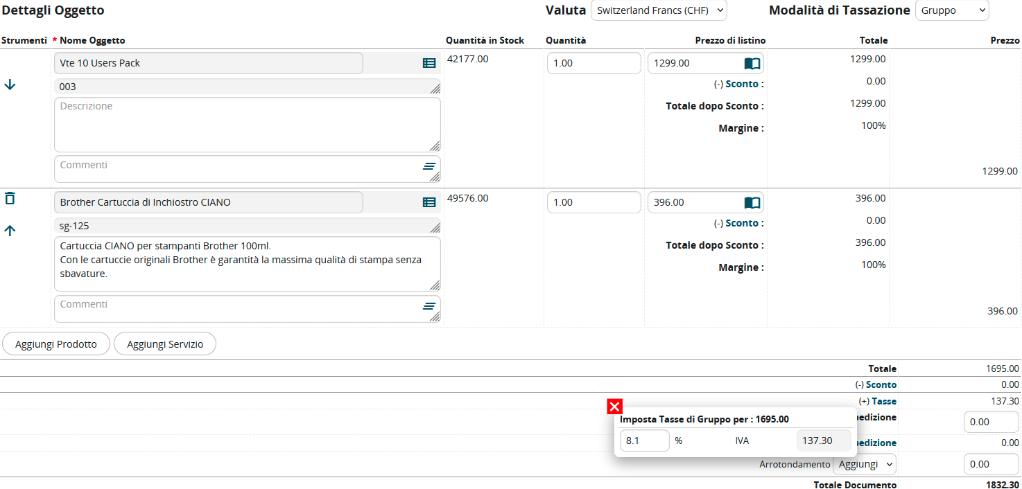Click quantity field of Brother Cartuccia
The image size is (1022, 489).
[x=594, y=202]
